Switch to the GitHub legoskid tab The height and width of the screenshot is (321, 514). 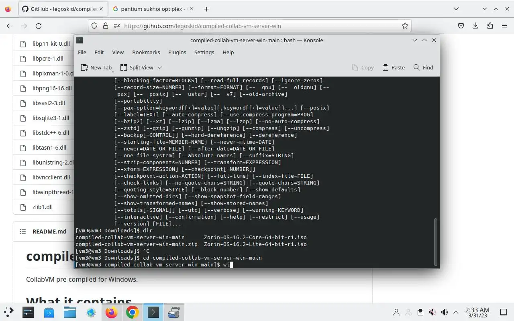tap(63, 9)
